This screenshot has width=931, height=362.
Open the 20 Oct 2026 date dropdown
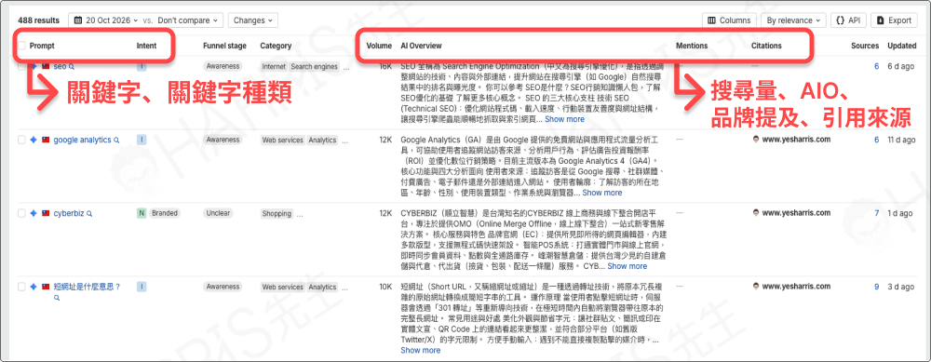[113, 20]
